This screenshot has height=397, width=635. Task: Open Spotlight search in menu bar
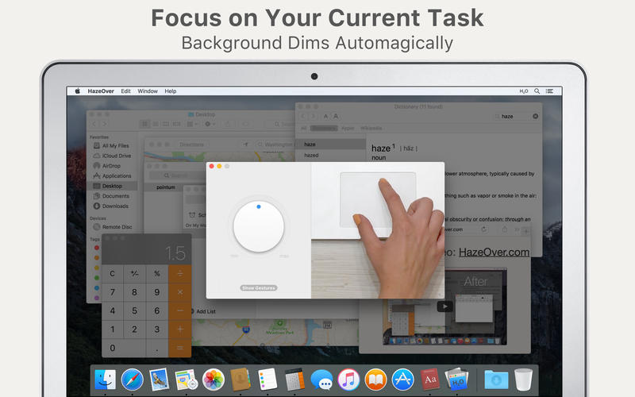tap(537, 91)
